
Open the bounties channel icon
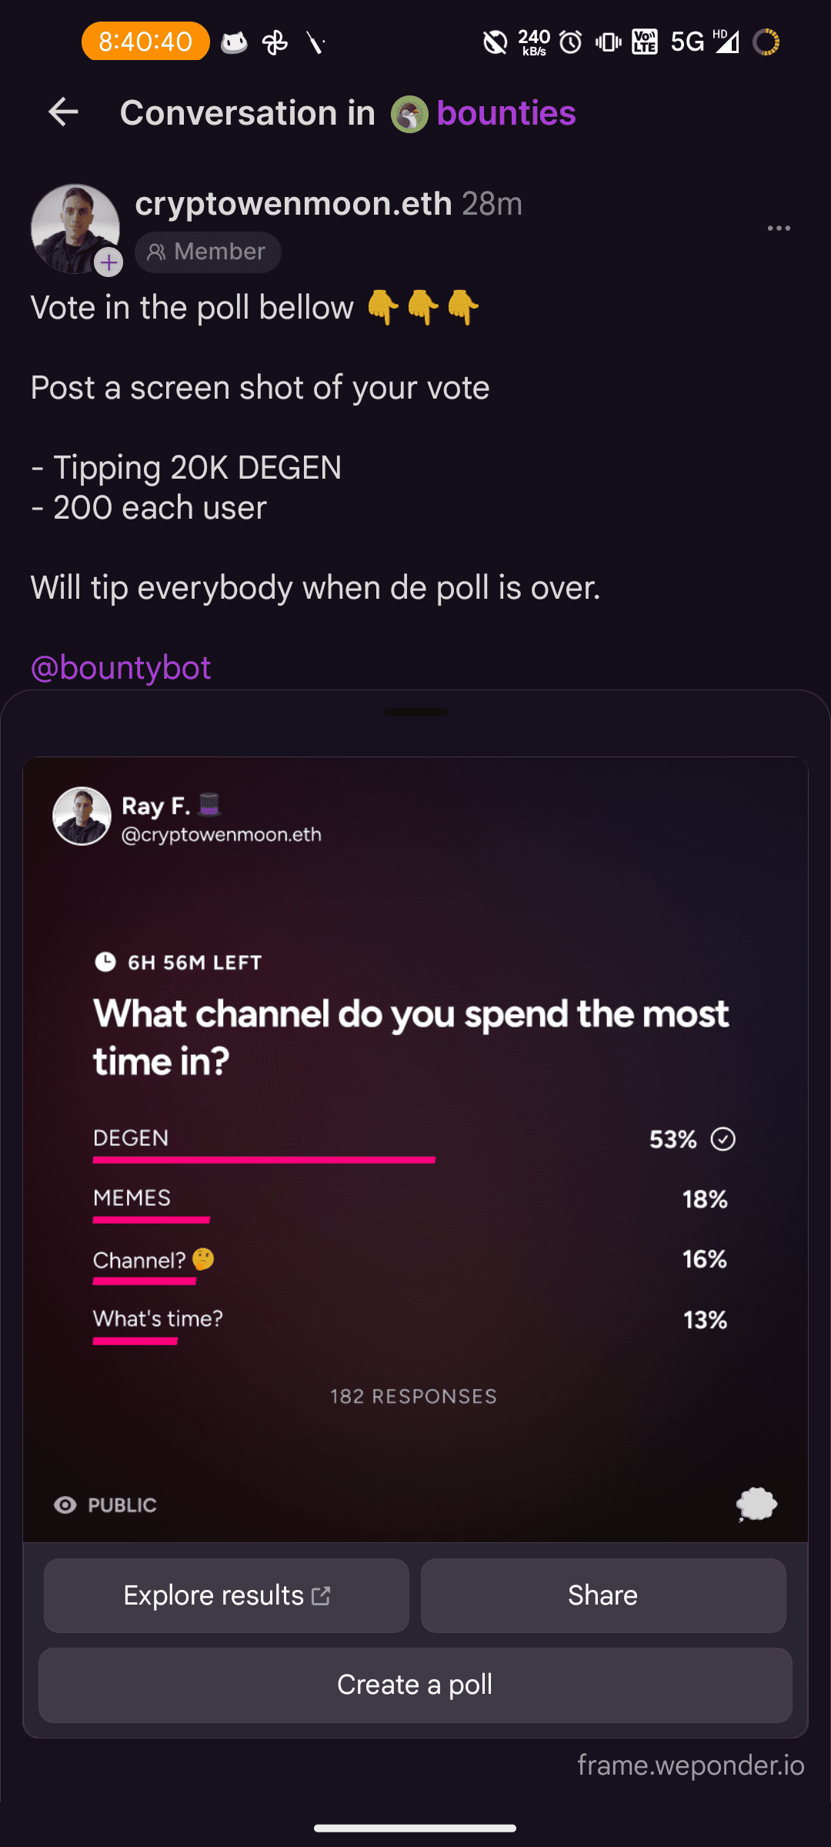click(409, 115)
